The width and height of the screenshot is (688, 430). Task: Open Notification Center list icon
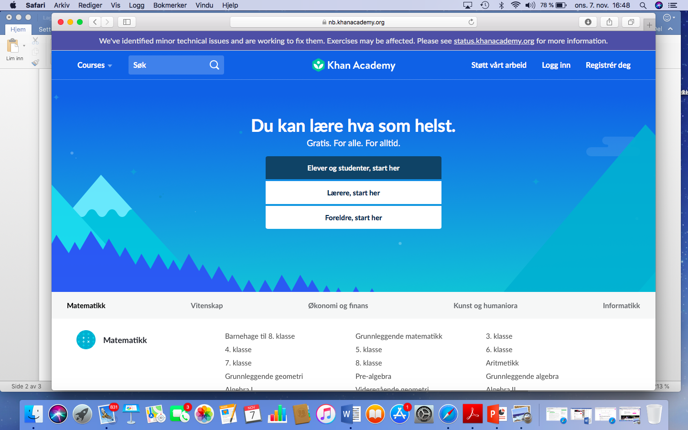673,5
